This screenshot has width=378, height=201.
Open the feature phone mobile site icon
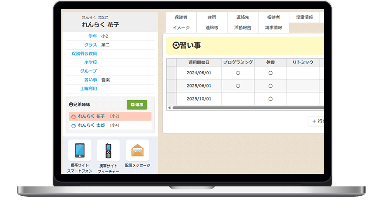[108, 150]
